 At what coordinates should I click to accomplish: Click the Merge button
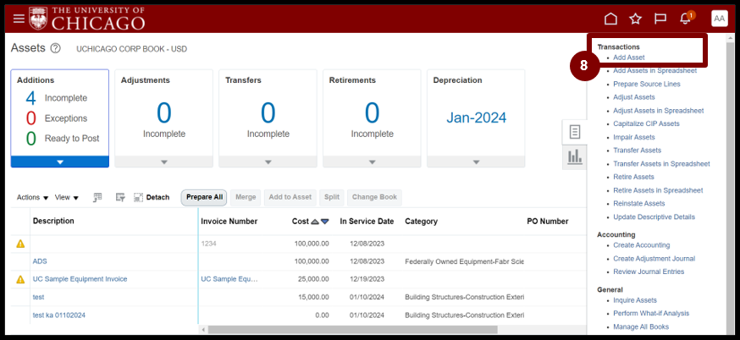246,197
